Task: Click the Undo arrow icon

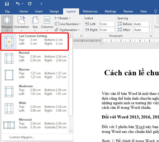Action: tap(18, 4)
